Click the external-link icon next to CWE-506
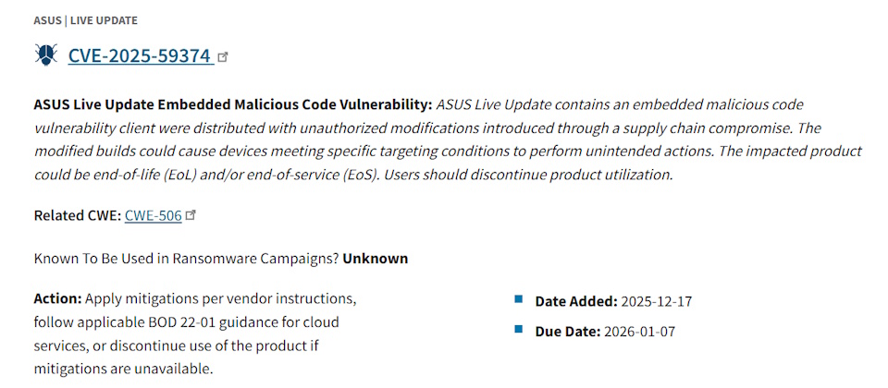Screen dimensions: 888x388 (x=191, y=214)
